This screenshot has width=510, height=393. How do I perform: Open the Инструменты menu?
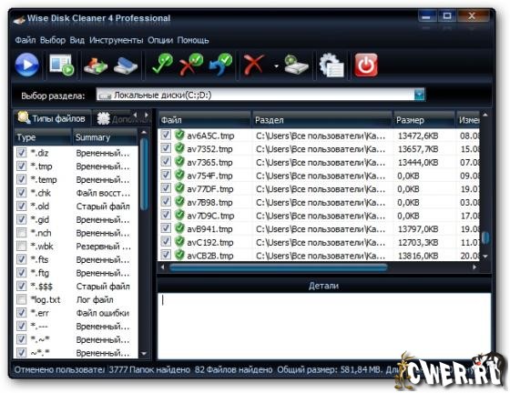(x=116, y=40)
